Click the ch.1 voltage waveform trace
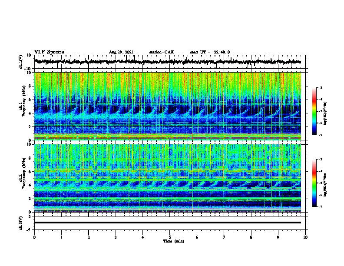The image size is (344, 266). [167, 62]
